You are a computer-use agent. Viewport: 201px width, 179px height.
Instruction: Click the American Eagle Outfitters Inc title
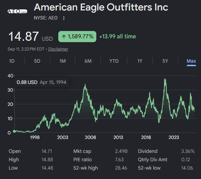pyautogui.click(x=101, y=7)
